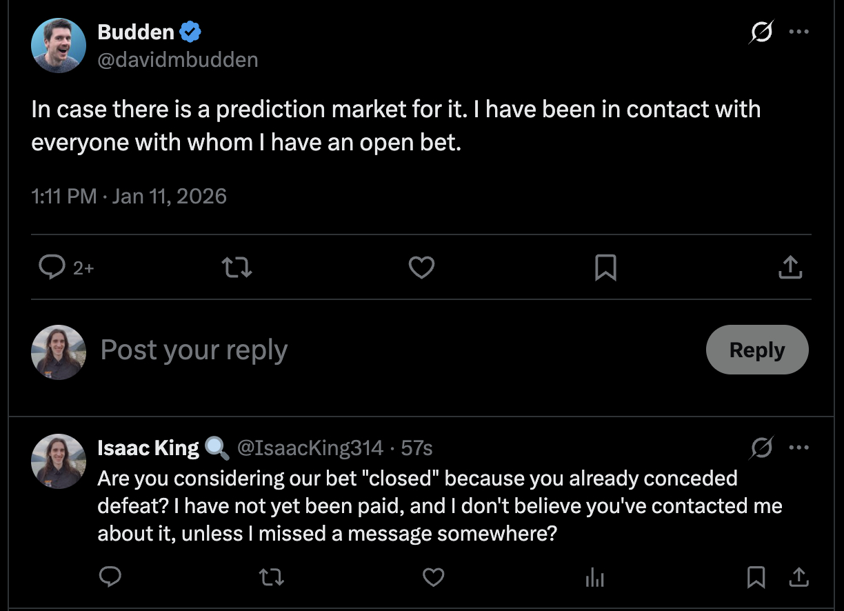Repost Isaac King's reply

pyautogui.click(x=272, y=577)
